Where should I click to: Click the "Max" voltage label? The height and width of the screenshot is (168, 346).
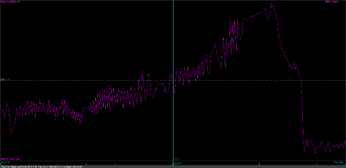10,2
